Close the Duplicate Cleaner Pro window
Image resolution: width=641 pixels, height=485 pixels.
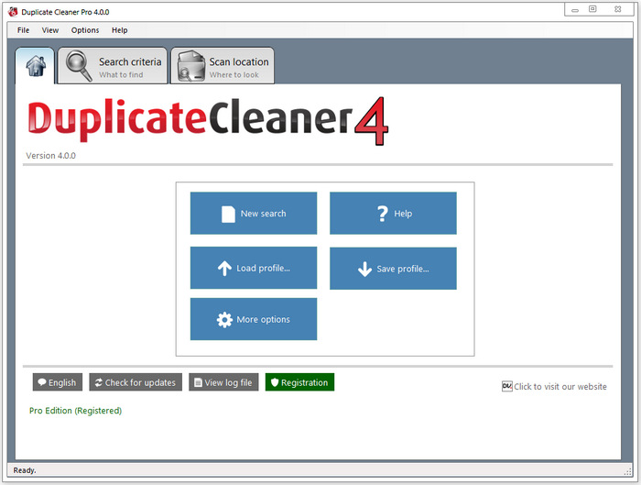(618, 9)
